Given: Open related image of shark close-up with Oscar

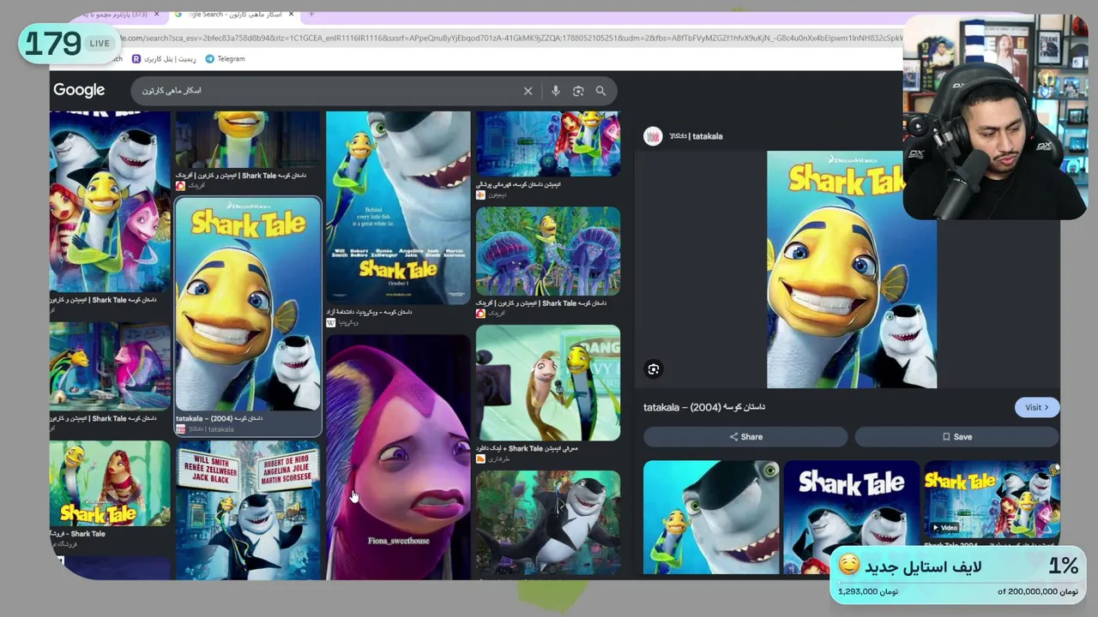Looking at the screenshot, I should (x=711, y=518).
